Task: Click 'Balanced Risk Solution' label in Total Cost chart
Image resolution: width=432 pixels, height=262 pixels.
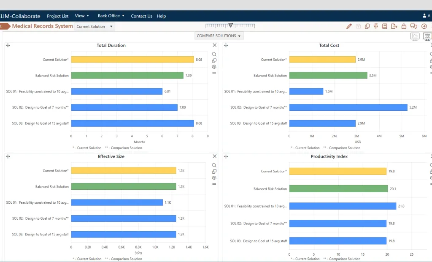Action: coord(270,75)
